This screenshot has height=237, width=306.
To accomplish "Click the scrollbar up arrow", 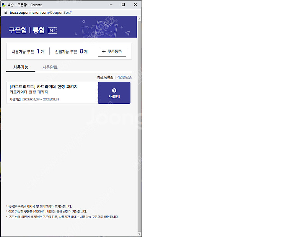I will click(x=139, y=19).
